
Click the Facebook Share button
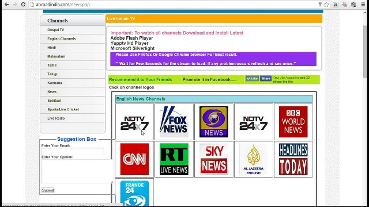pyautogui.click(x=266, y=78)
